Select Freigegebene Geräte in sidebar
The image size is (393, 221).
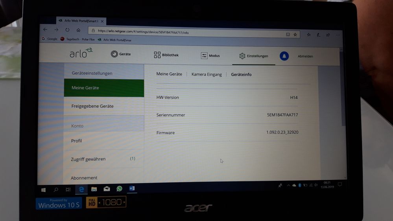[104, 106]
